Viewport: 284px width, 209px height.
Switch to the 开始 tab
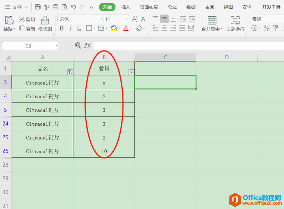pos(107,7)
